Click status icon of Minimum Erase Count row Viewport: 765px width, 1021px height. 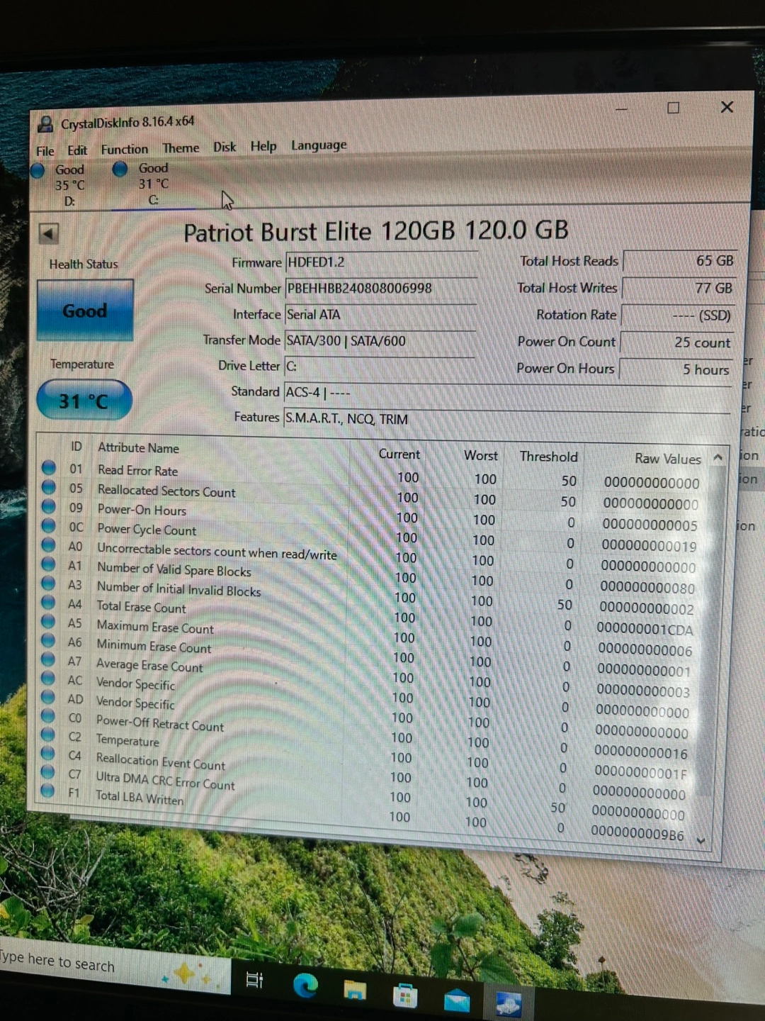(48, 640)
